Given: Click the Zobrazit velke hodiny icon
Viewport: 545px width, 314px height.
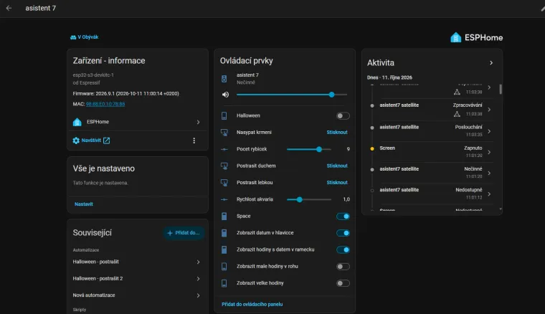Looking at the screenshot, I should click(224, 283).
